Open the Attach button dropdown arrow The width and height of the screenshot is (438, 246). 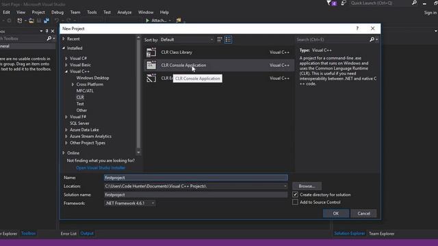[x=170, y=20]
